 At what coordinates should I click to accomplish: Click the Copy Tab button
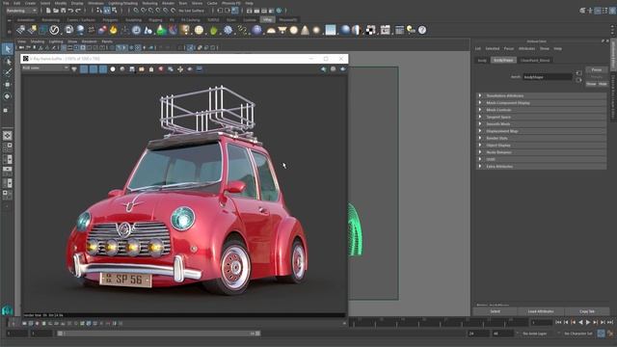point(587,311)
